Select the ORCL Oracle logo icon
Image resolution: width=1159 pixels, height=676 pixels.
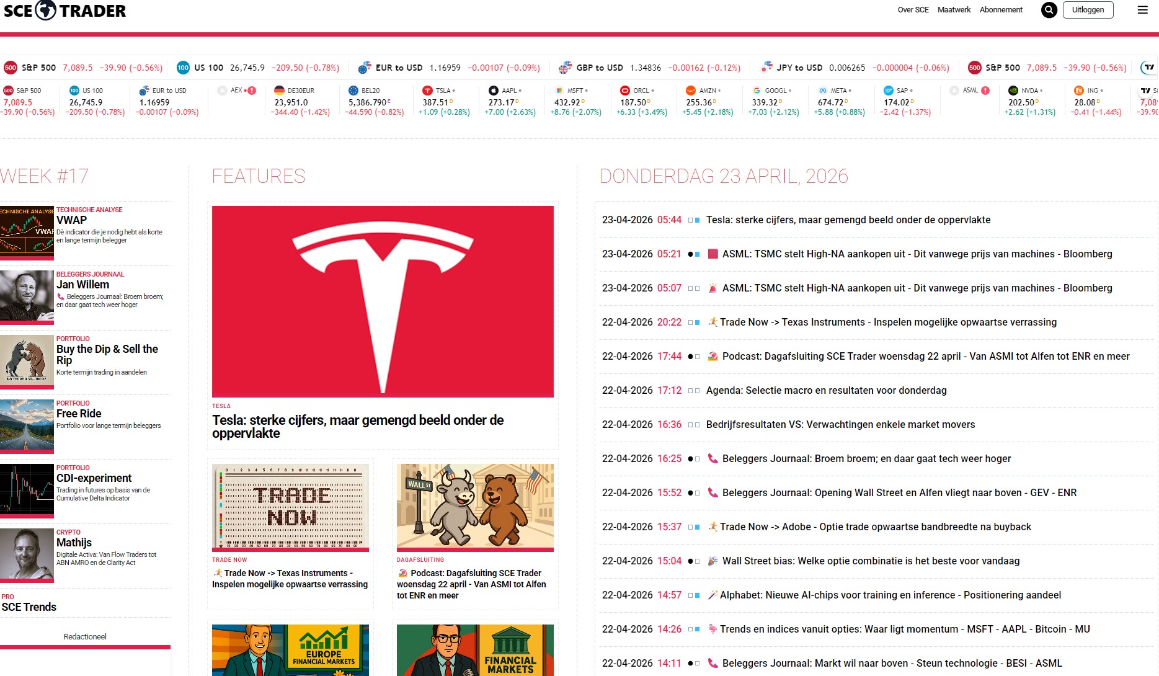point(625,91)
